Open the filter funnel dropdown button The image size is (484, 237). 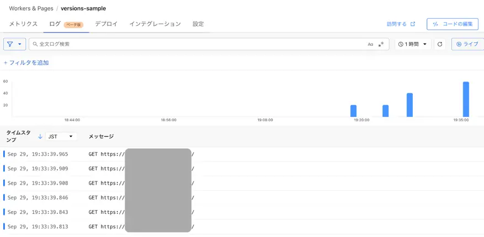[14, 44]
